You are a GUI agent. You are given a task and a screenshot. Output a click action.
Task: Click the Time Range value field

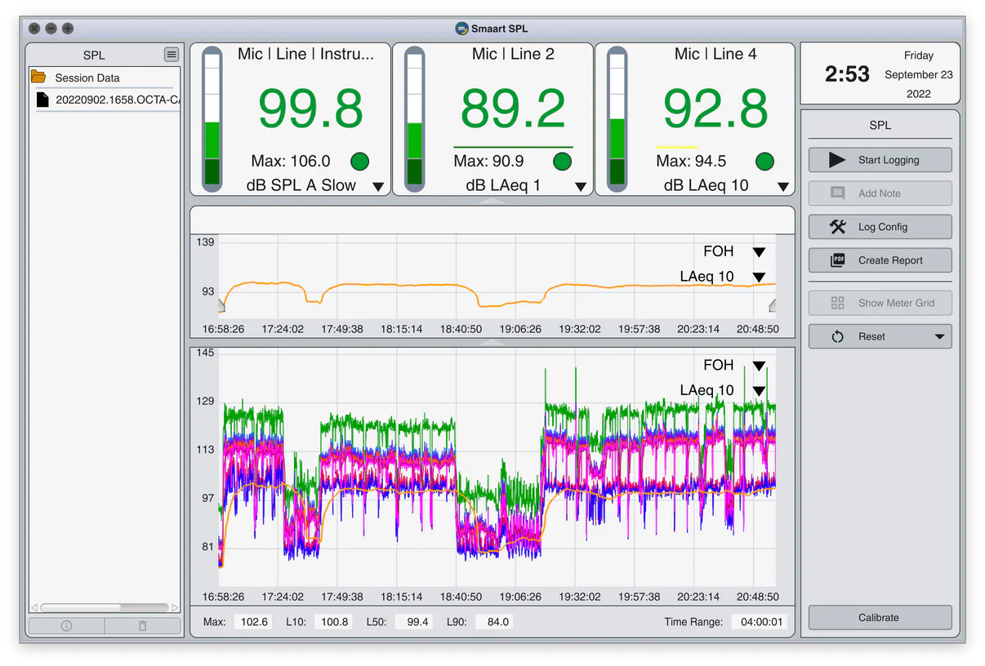760,622
